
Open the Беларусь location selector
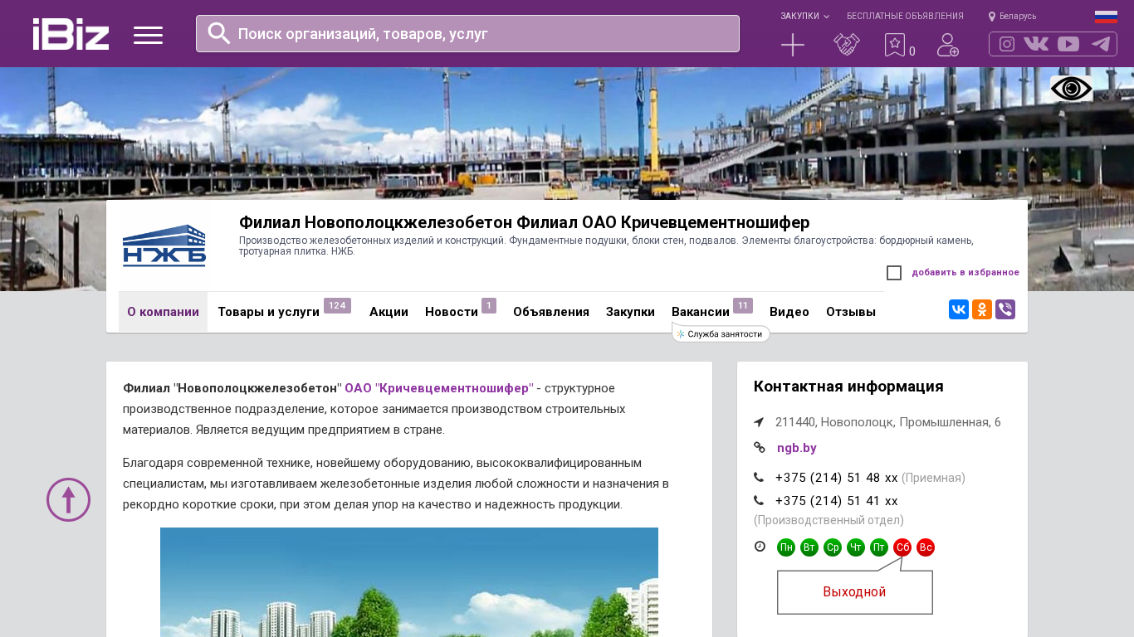pos(1012,17)
